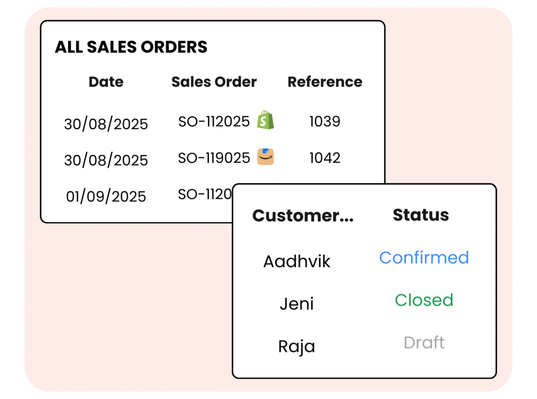Image resolution: width=537 pixels, height=399 pixels.
Task: Click the blue Confirmed status label
Action: click(424, 257)
